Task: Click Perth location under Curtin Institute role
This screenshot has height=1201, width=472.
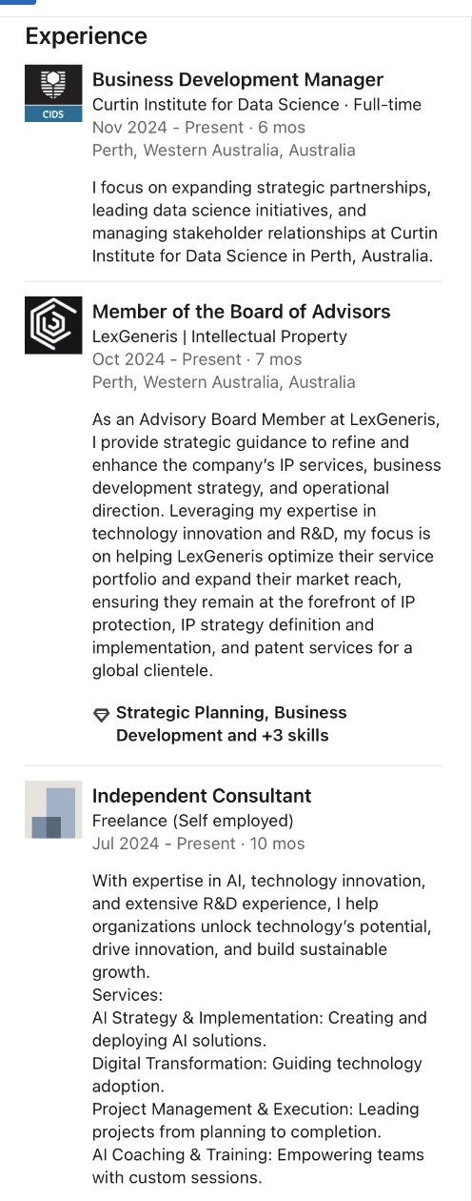Action: [224, 151]
